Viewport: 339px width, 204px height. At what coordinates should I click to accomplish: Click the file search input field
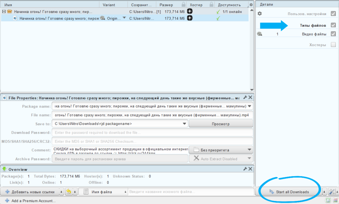coord(191,192)
